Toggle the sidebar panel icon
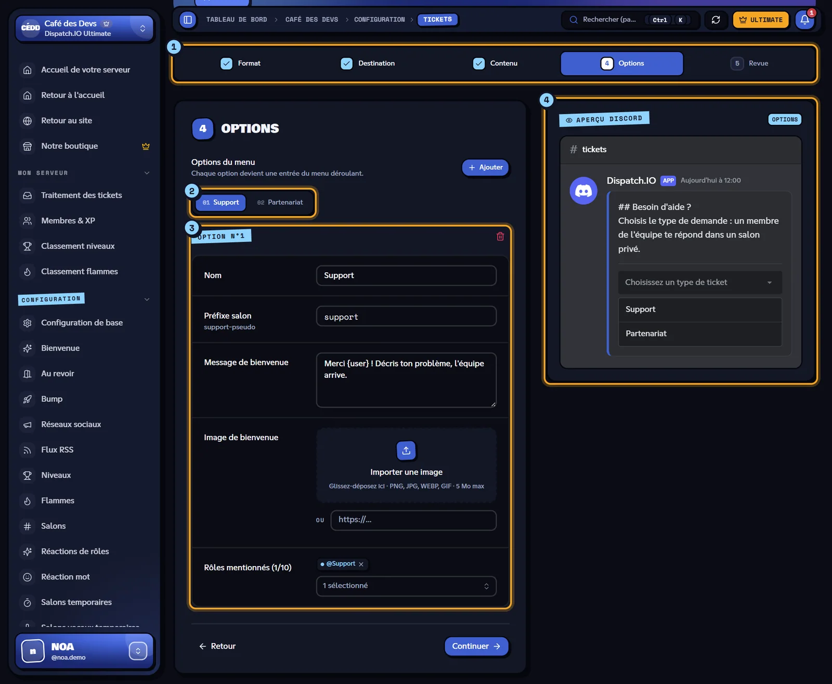This screenshot has width=832, height=684. [188, 20]
